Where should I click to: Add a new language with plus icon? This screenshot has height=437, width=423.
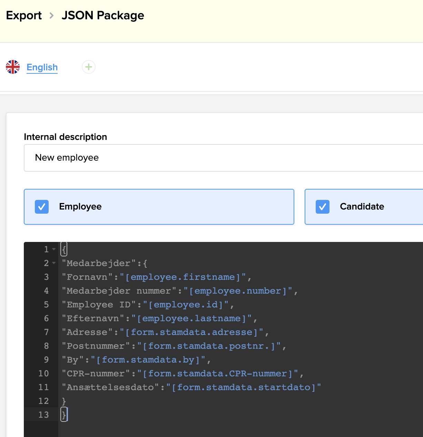tap(89, 67)
